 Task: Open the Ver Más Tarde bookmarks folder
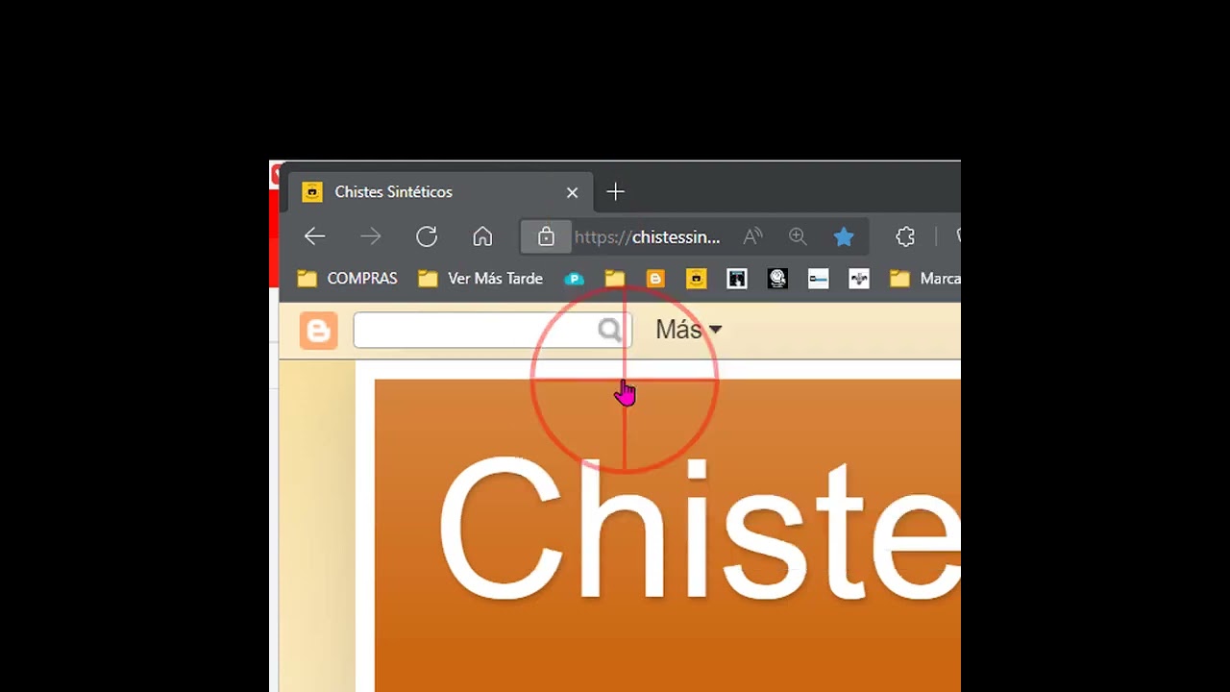pyautogui.click(x=481, y=279)
